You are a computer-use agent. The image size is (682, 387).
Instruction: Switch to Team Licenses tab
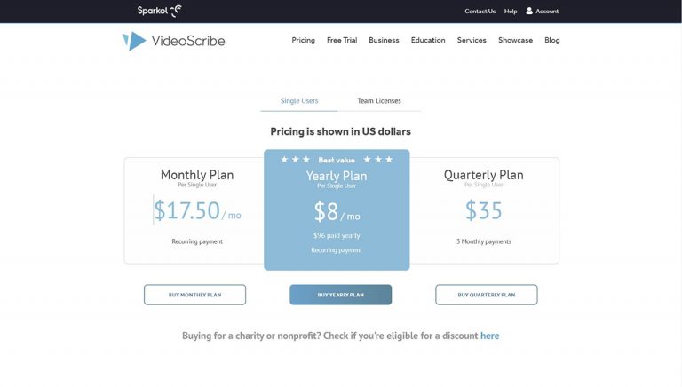(x=379, y=101)
